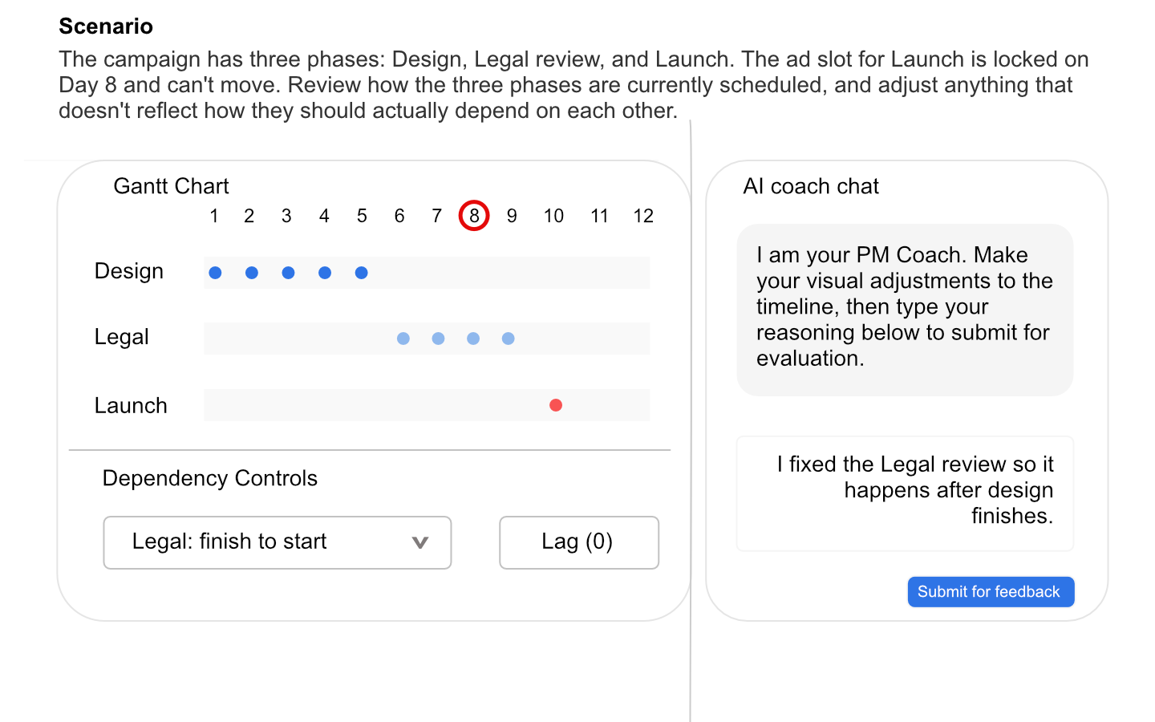Image resolution: width=1155 pixels, height=722 pixels.
Task: Click the Design dot on Day 4
Action: [325, 273]
